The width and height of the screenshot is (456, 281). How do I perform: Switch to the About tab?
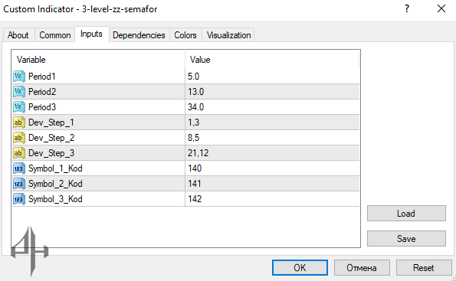[x=18, y=35]
